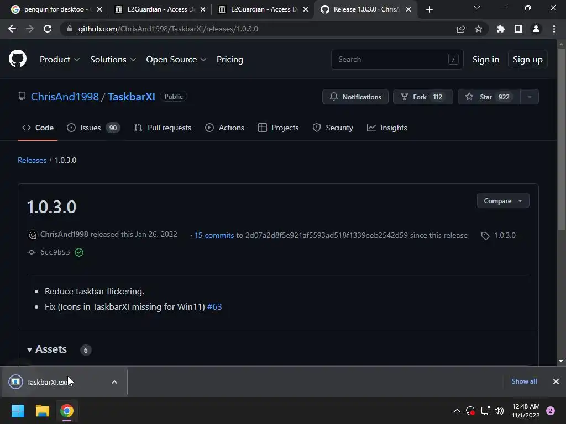
Task: Open the commit 6cc9b53 link
Action: pyautogui.click(x=55, y=252)
